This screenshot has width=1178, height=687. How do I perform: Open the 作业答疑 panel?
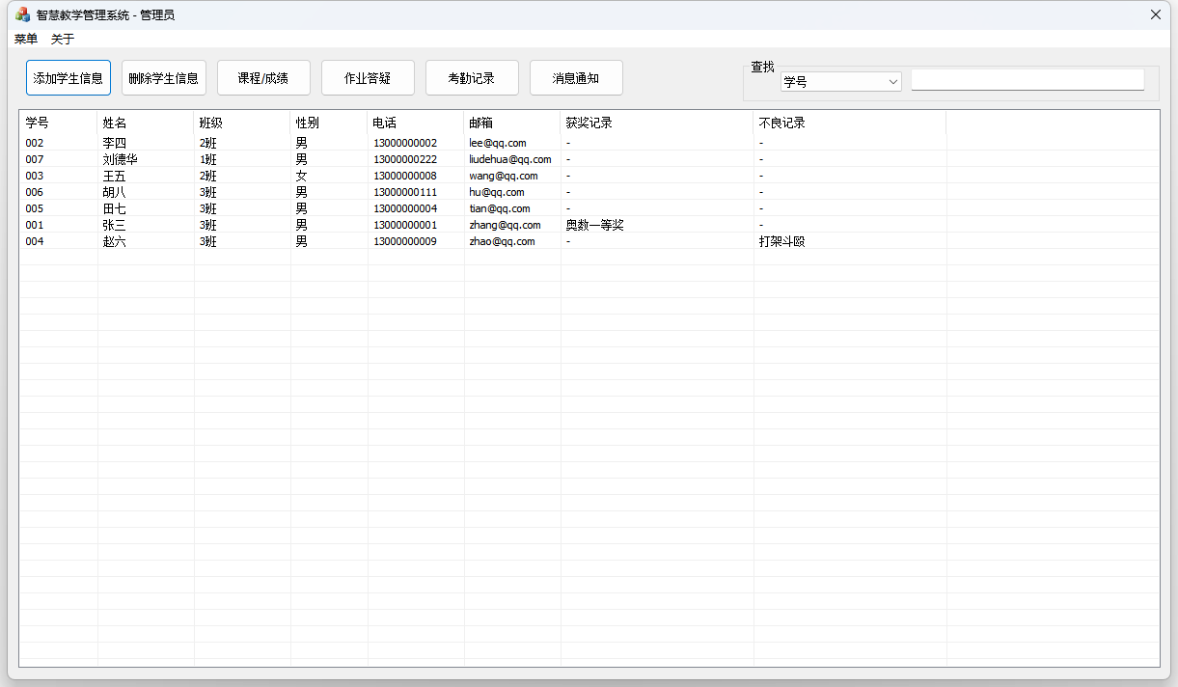[368, 77]
